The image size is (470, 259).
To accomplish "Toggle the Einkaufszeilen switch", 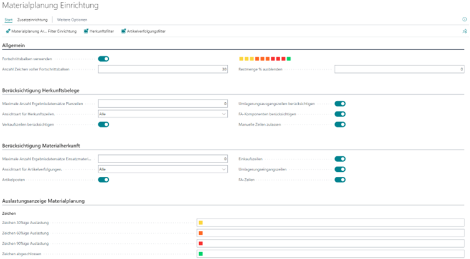I will 340,159.
